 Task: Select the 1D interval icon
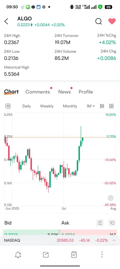tap(8, 106)
